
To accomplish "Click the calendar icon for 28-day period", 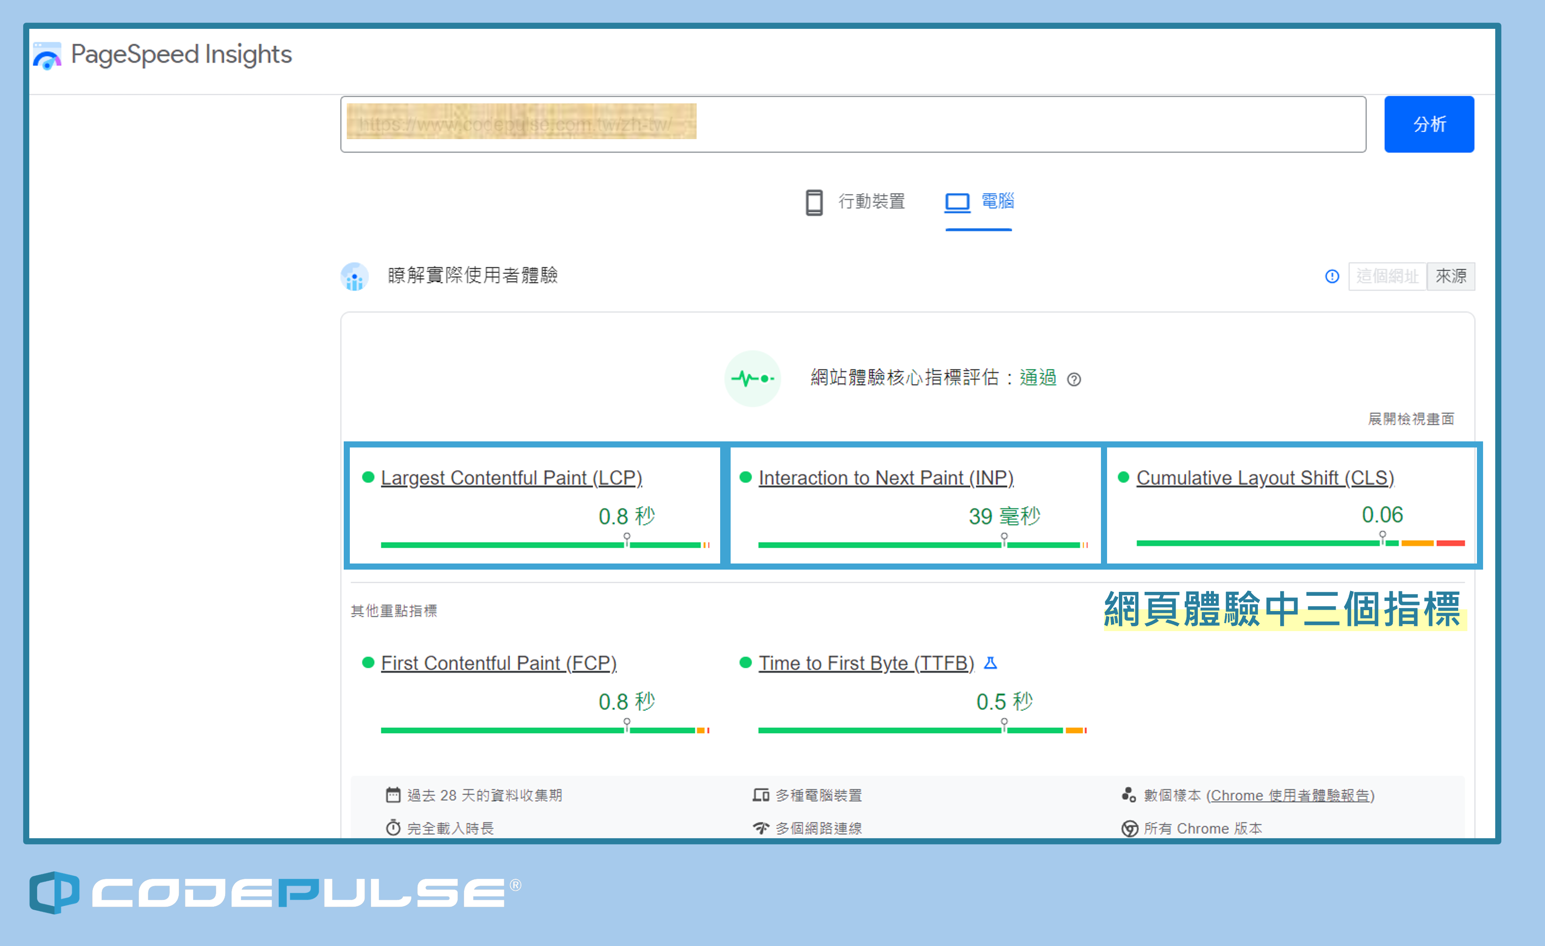I will pyautogui.click(x=393, y=795).
